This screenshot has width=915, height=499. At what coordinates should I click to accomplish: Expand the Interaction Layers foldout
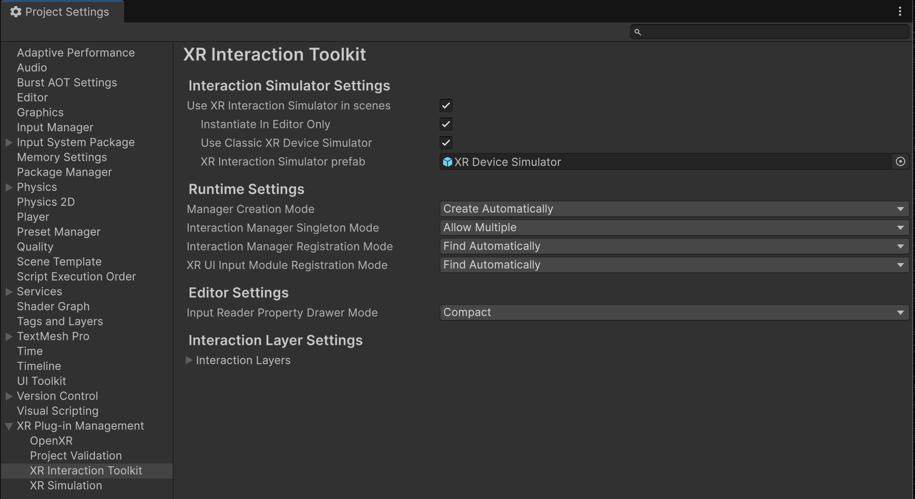(x=189, y=360)
